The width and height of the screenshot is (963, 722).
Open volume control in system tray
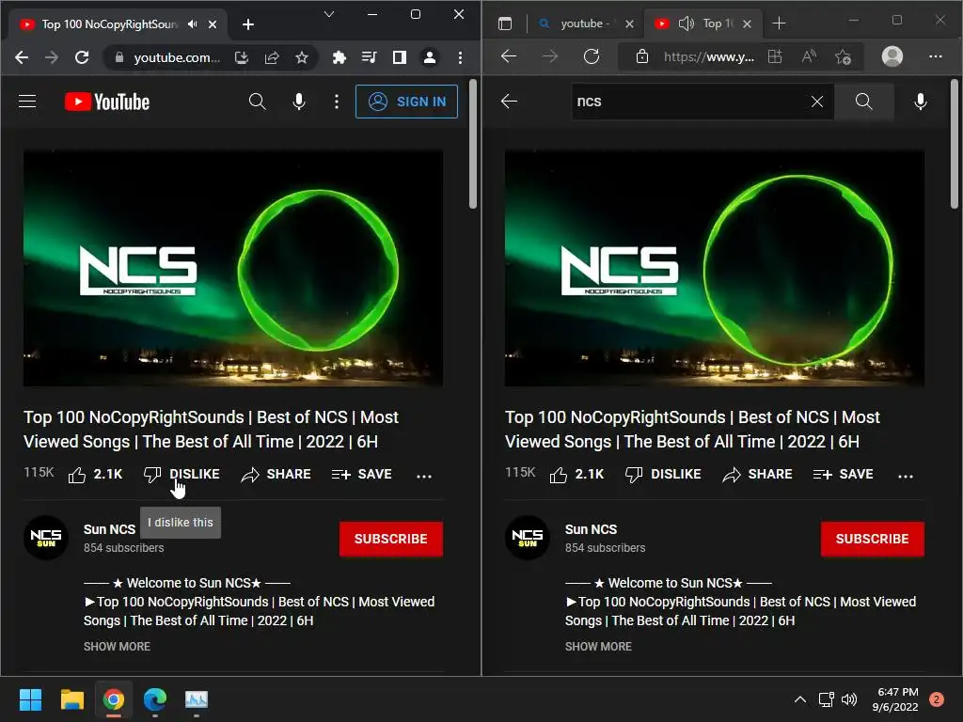(849, 699)
